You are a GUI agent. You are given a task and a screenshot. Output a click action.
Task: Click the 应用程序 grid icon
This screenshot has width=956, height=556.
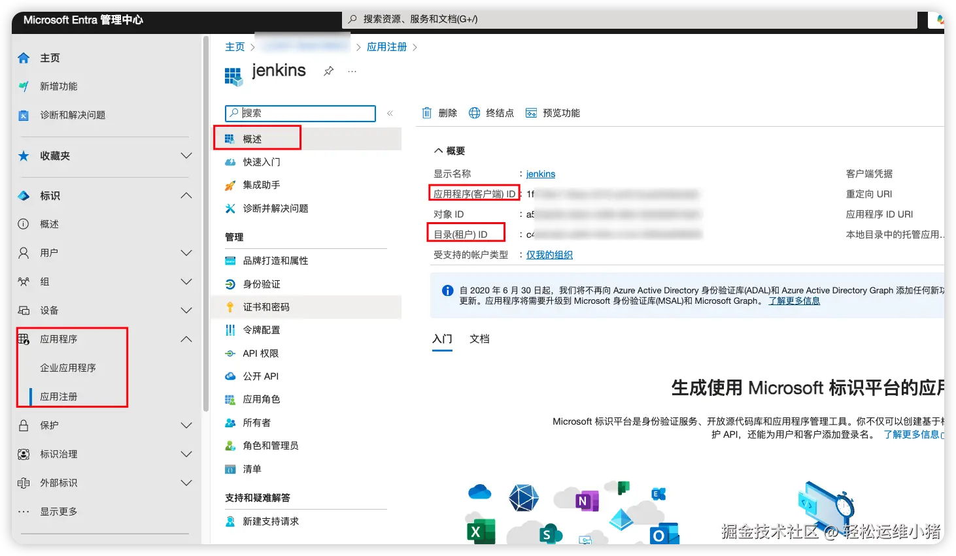coord(24,339)
